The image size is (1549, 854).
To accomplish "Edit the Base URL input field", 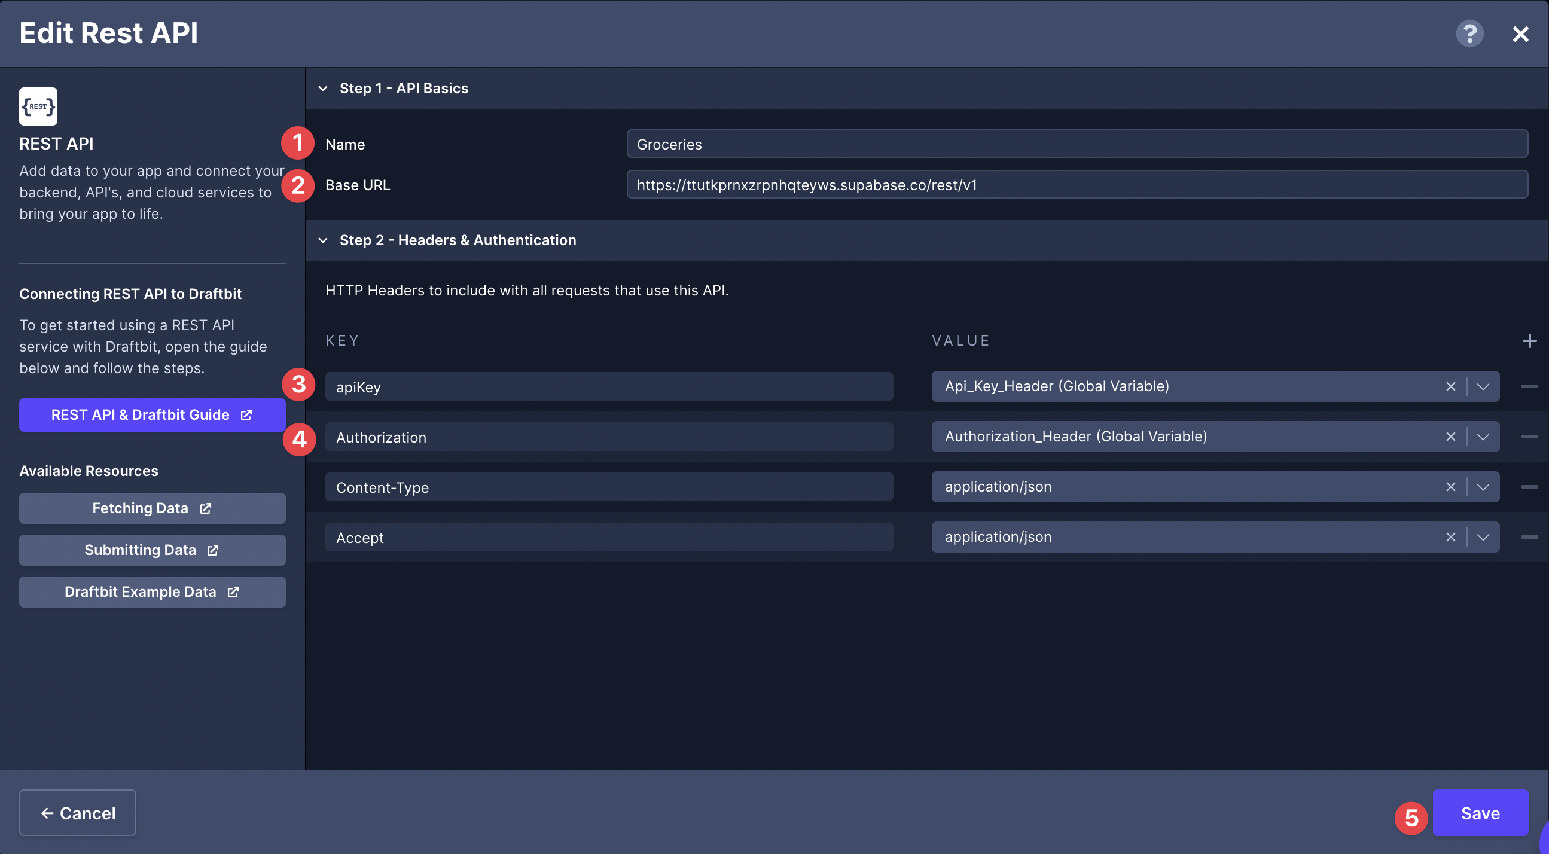I will [x=1077, y=185].
